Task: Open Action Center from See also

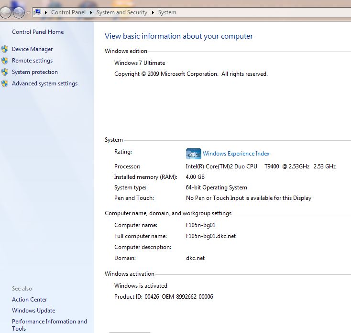Action: click(x=30, y=300)
